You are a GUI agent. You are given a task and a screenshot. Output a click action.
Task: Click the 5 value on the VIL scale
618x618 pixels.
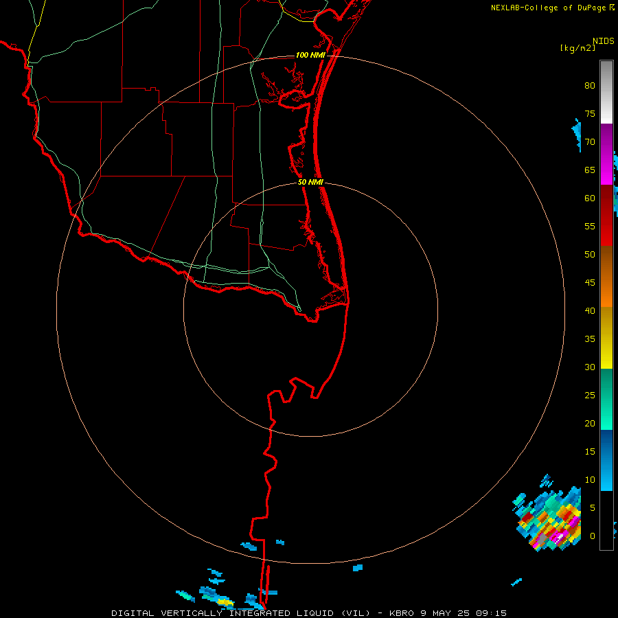(593, 508)
